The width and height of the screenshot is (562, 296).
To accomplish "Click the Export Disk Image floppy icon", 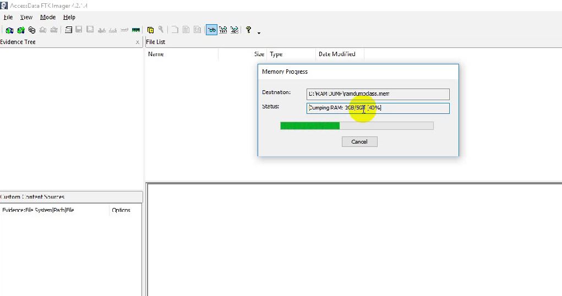I will tap(79, 30).
